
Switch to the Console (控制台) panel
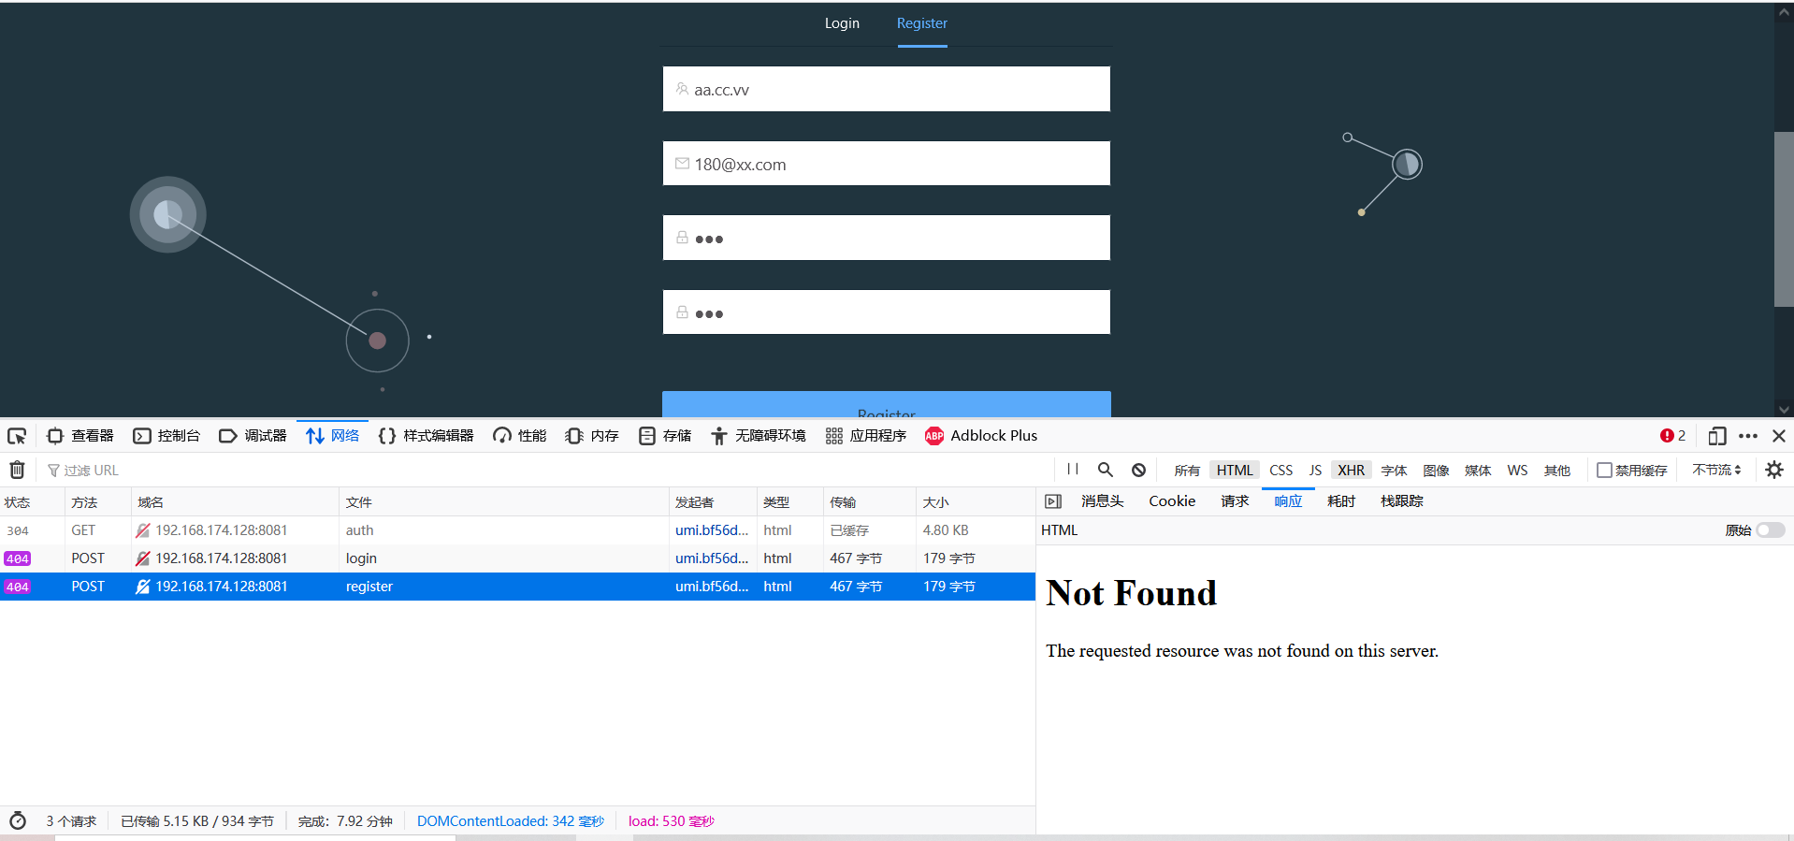coord(166,436)
